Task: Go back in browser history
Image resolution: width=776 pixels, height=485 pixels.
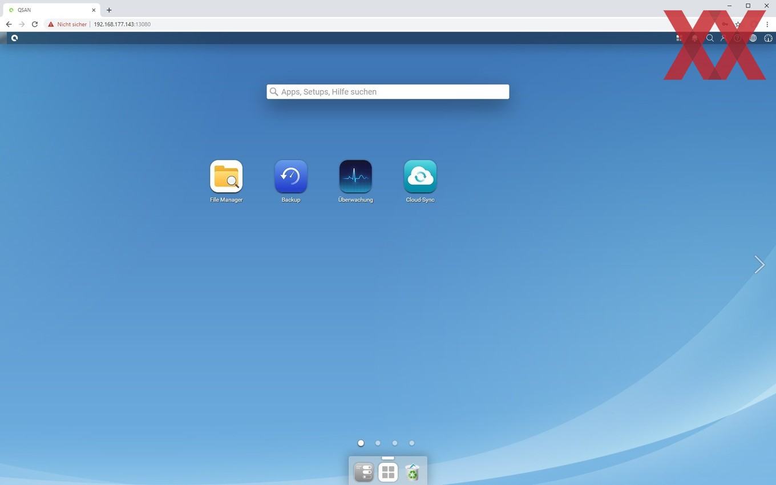Action: pyautogui.click(x=9, y=25)
